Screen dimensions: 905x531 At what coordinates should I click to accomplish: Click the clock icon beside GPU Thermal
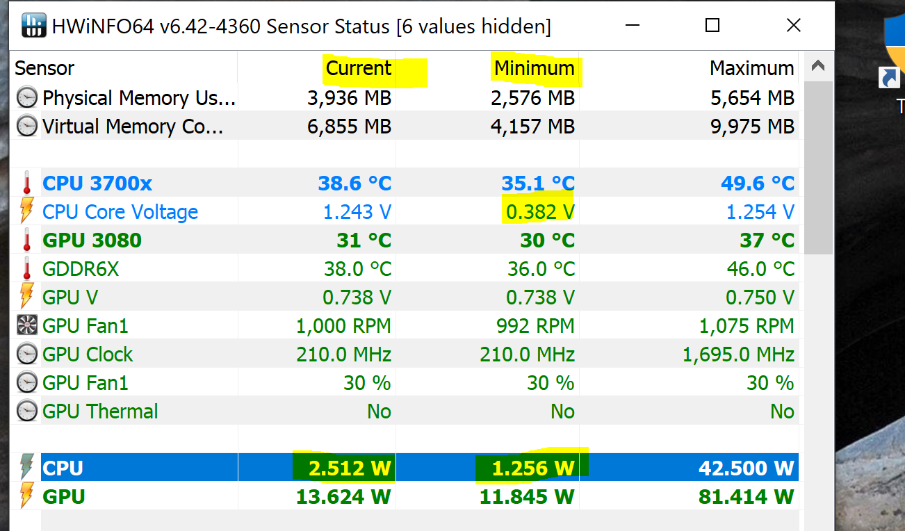tap(26, 411)
